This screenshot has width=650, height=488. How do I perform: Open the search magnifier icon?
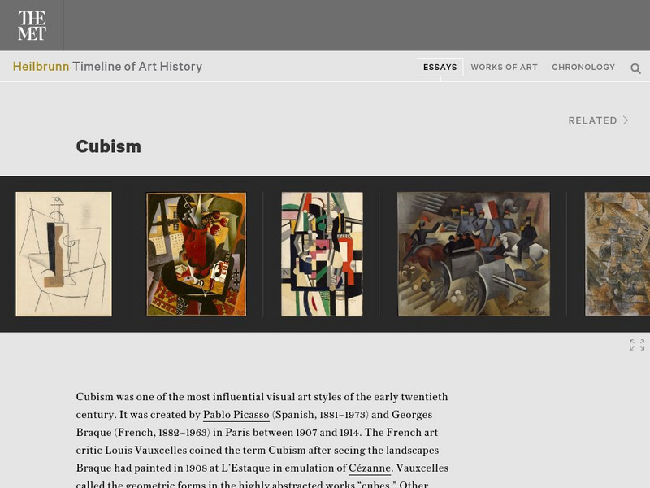click(x=635, y=68)
